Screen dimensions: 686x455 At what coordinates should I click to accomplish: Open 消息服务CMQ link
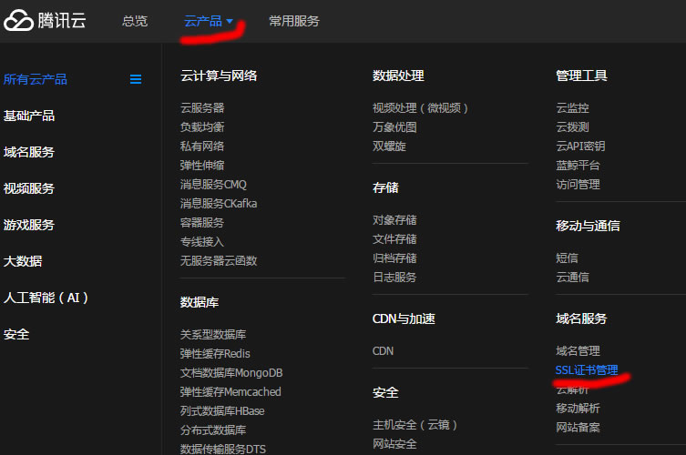tap(213, 185)
